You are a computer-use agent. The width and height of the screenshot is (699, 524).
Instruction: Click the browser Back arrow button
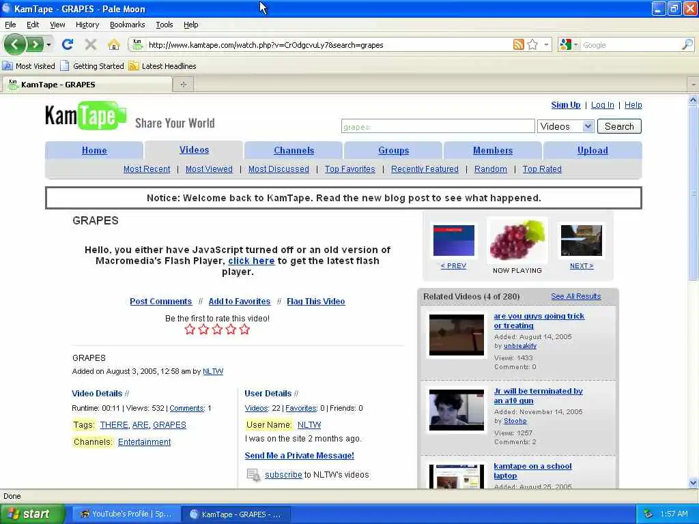pos(15,44)
